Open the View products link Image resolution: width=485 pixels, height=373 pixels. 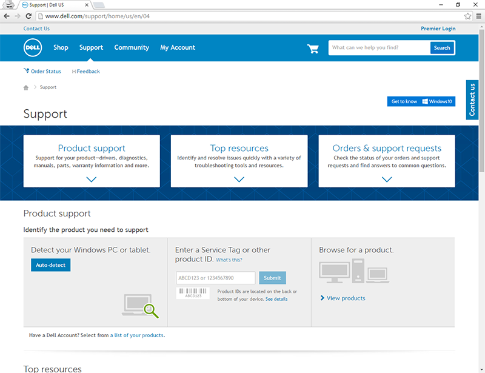346,298
